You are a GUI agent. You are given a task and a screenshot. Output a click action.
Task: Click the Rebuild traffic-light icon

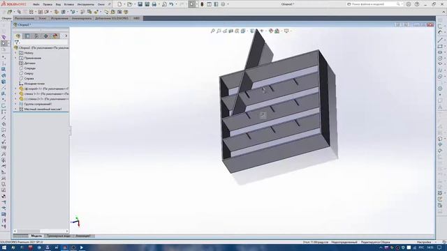202,4
